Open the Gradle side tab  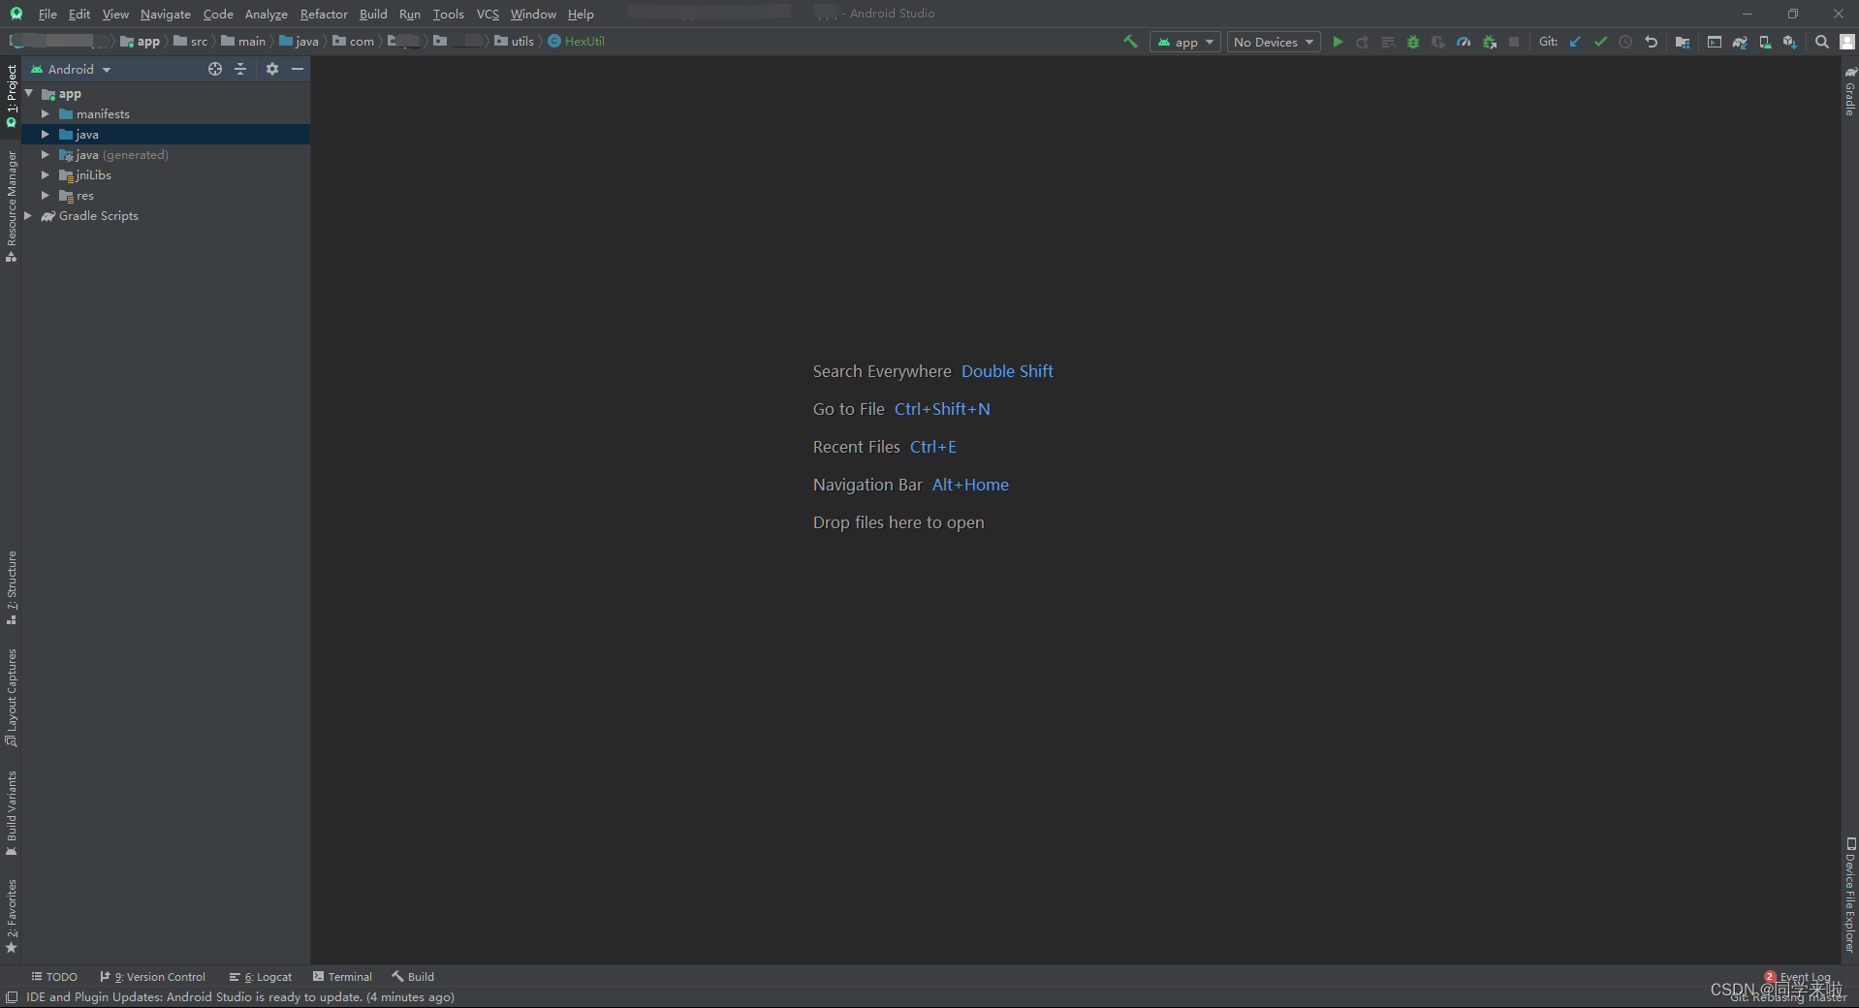click(1850, 90)
